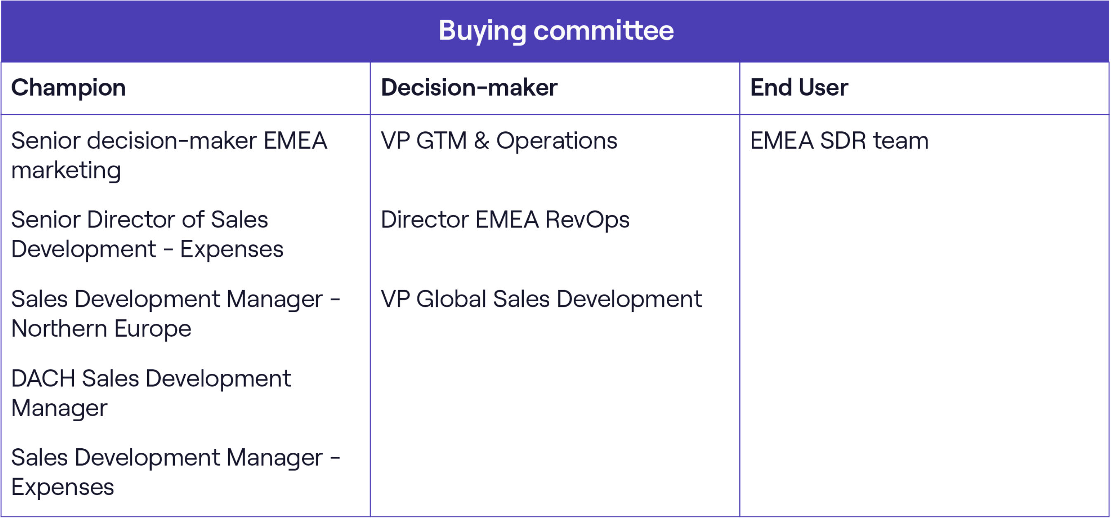This screenshot has width=1111, height=520.
Task: Select Sales Development Manager Northern Europe
Action: tap(176, 313)
